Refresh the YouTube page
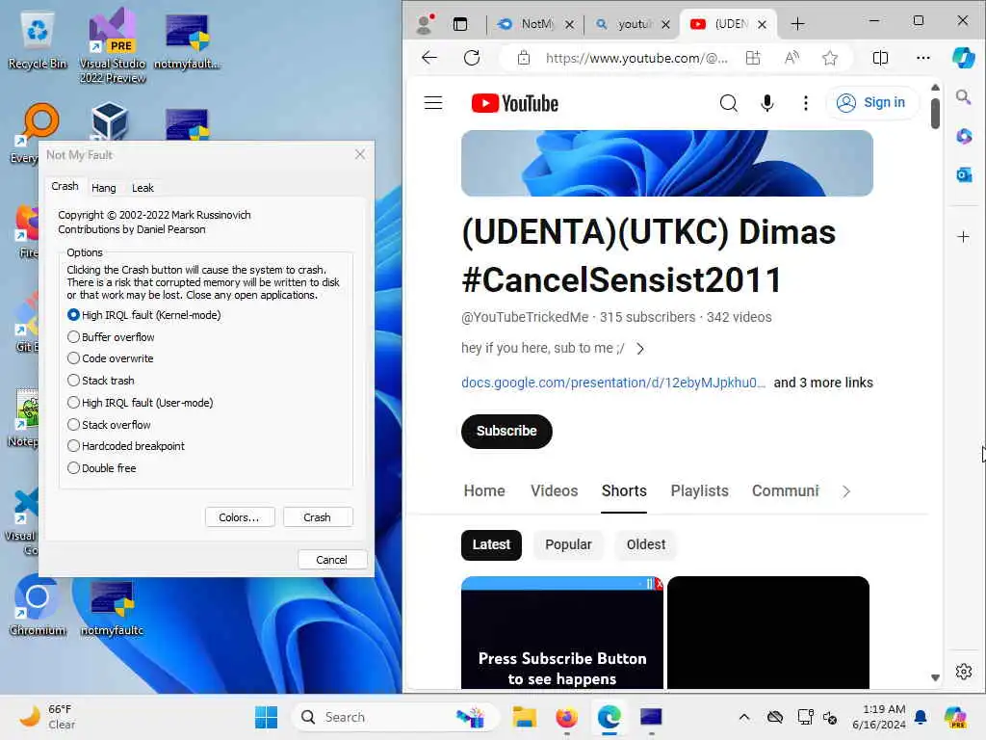 472,58
